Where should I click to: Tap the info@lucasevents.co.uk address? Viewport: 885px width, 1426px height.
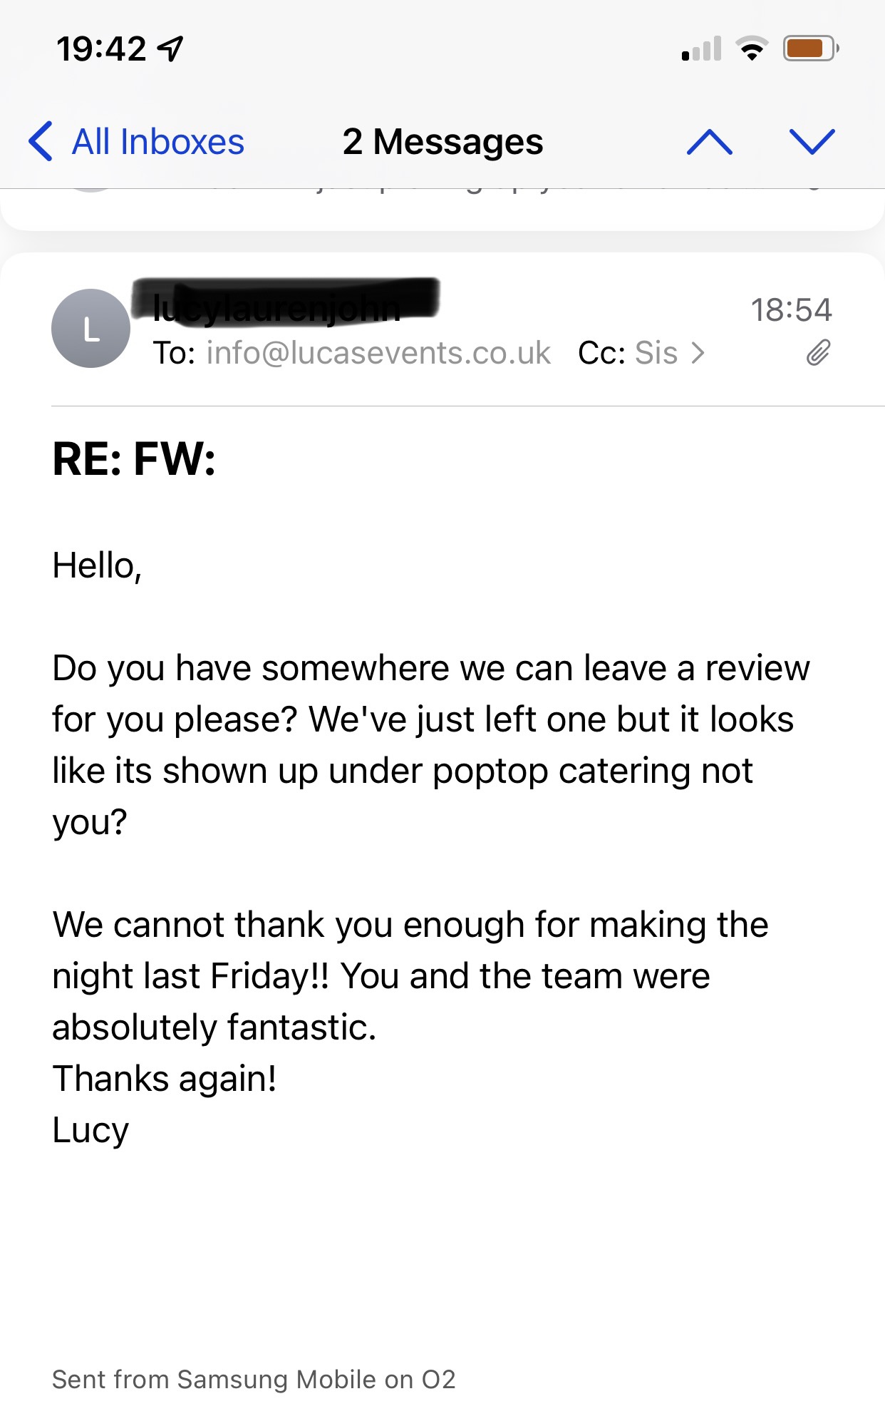pos(378,353)
